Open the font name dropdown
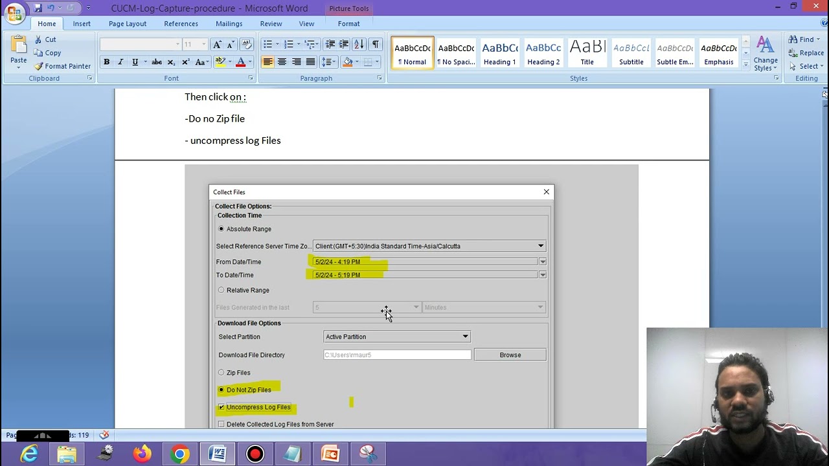Viewport: 829px width, 466px height. click(177, 44)
